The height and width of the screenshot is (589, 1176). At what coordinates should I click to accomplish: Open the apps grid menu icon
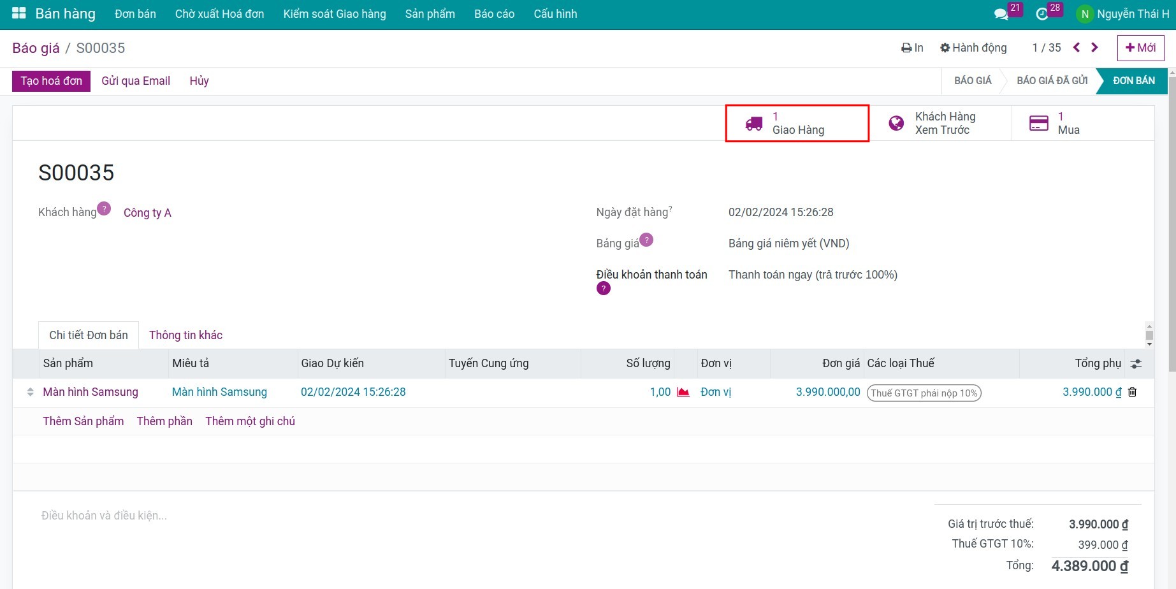click(x=19, y=13)
